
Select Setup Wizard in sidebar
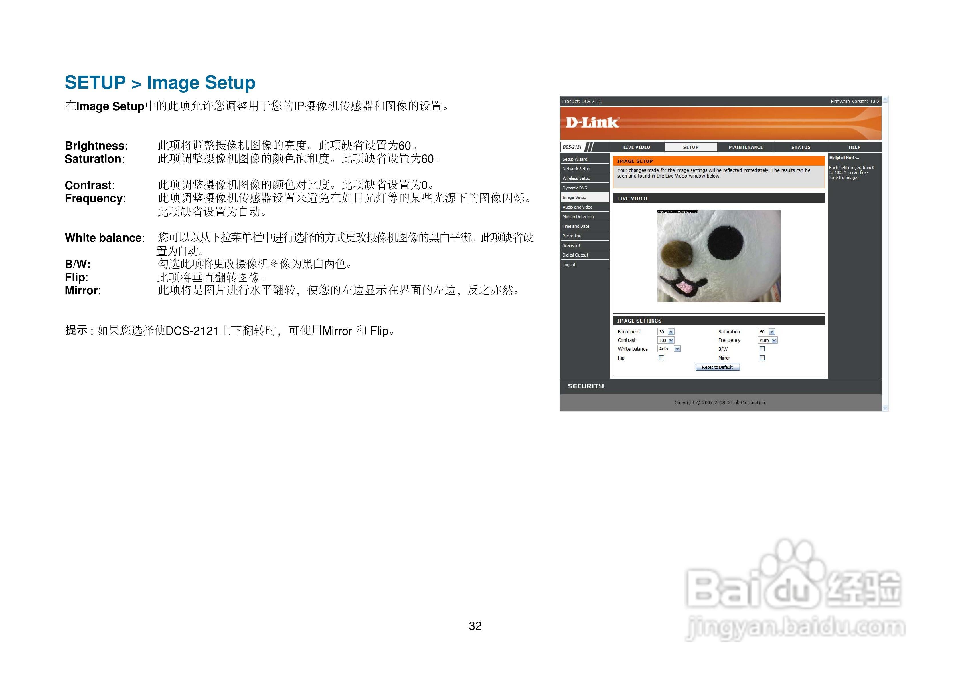coord(575,159)
